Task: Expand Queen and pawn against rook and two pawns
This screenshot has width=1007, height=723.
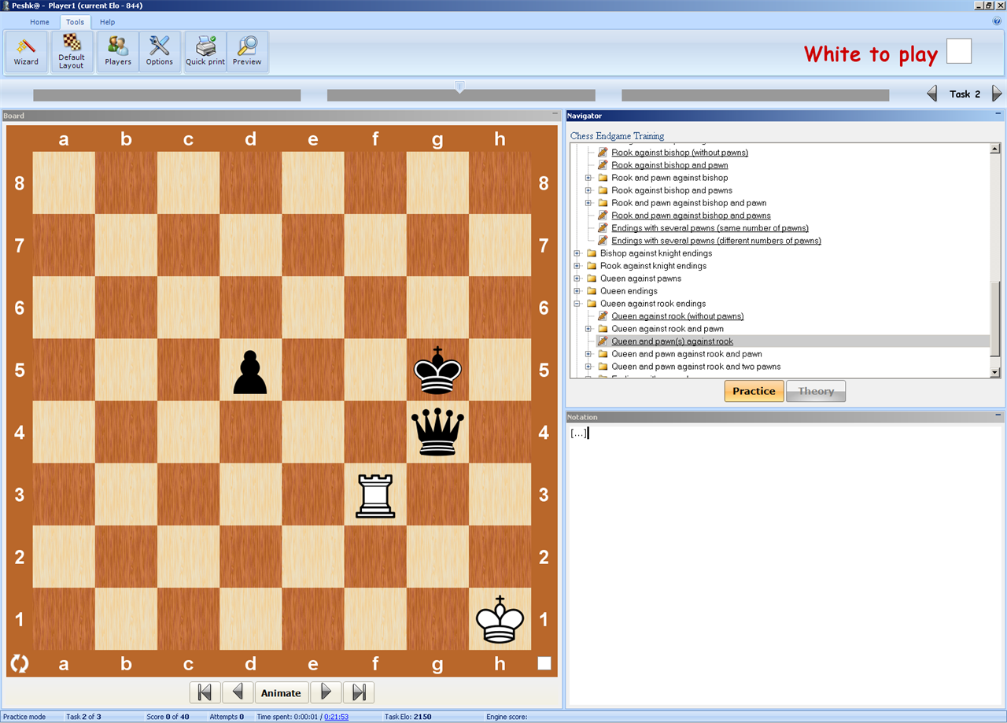Action: click(588, 367)
